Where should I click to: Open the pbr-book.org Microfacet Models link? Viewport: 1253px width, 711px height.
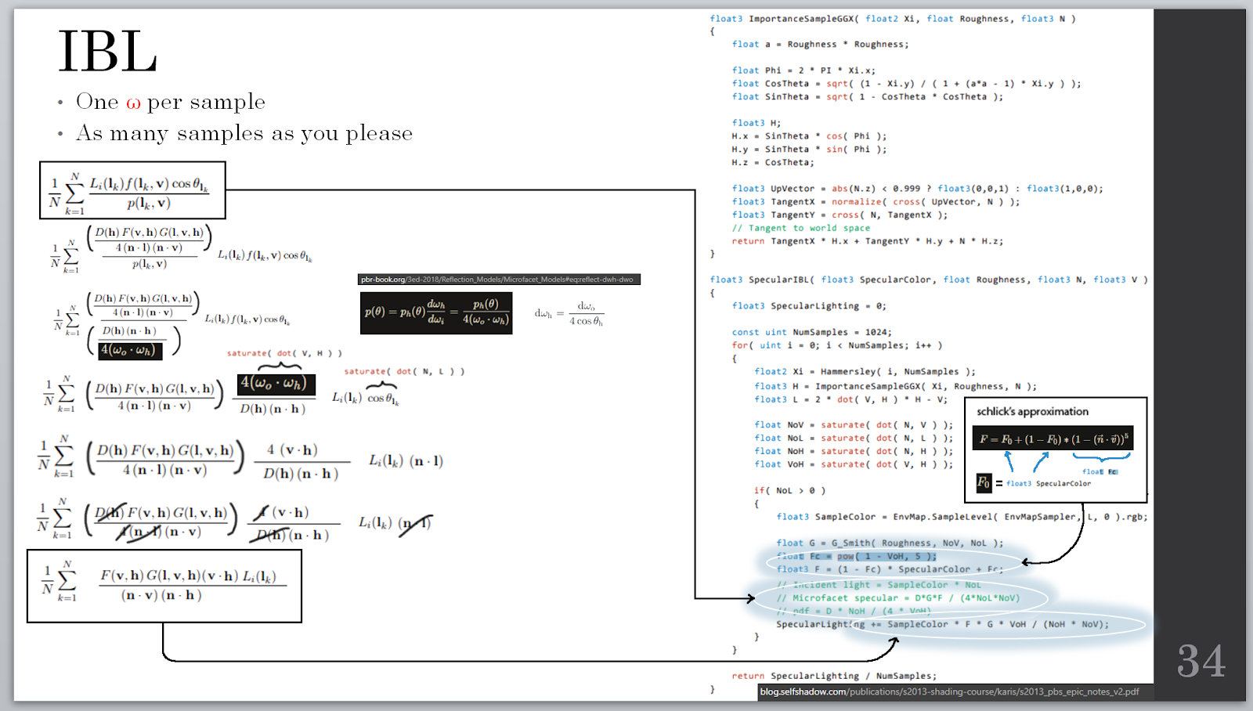pyautogui.click(x=499, y=280)
